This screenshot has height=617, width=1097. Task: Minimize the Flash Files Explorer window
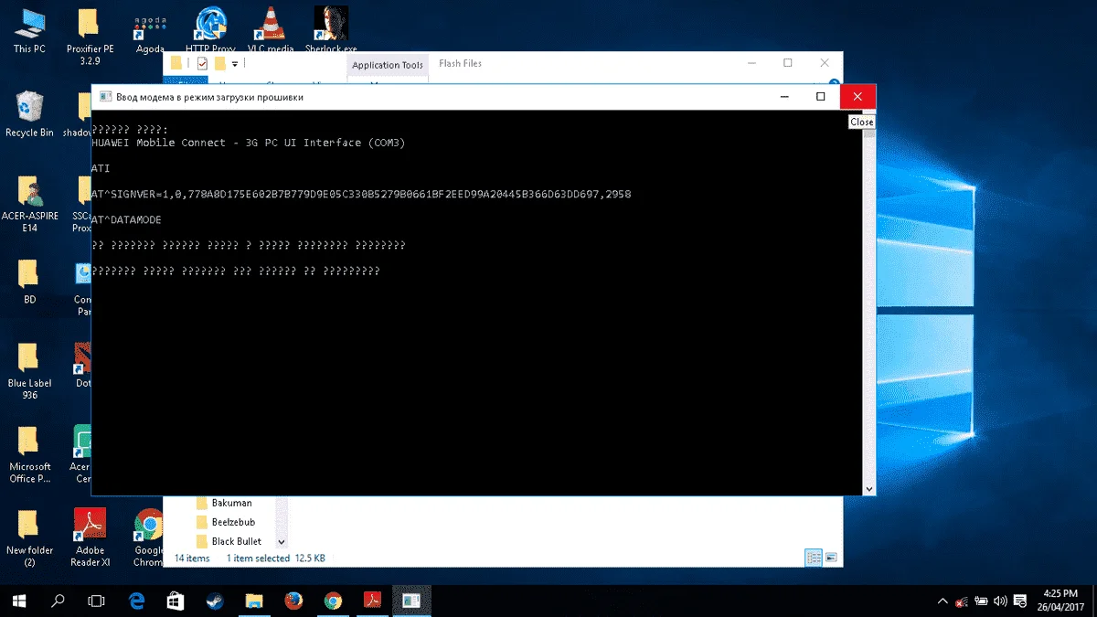point(750,63)
